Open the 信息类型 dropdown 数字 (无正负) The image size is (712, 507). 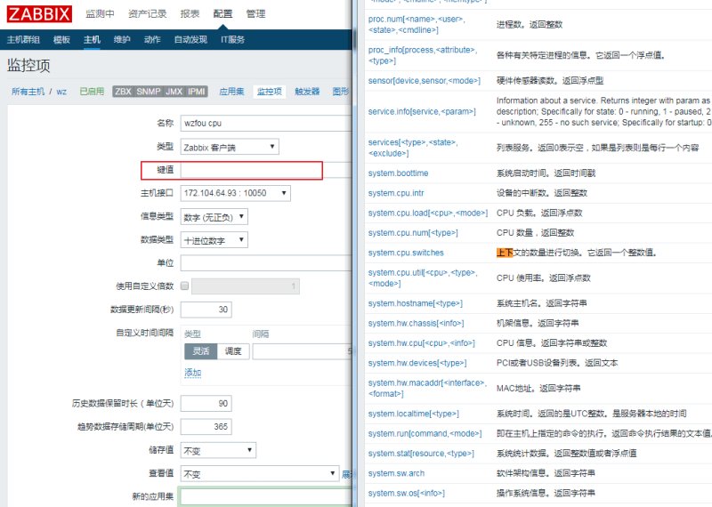(214, 216)
